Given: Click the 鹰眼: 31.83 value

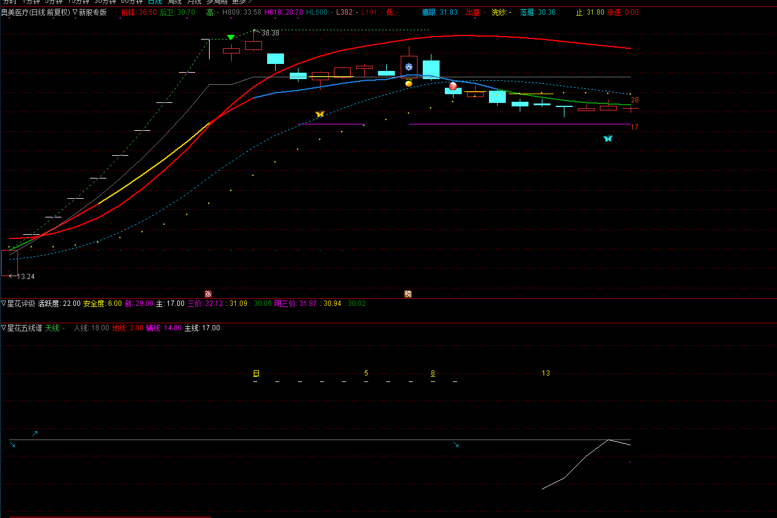Looking at the screenshot, I should [440, 12].
